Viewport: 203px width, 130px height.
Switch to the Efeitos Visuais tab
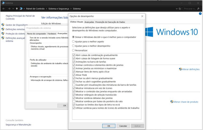pyautogui.click(x=77, y=22)
